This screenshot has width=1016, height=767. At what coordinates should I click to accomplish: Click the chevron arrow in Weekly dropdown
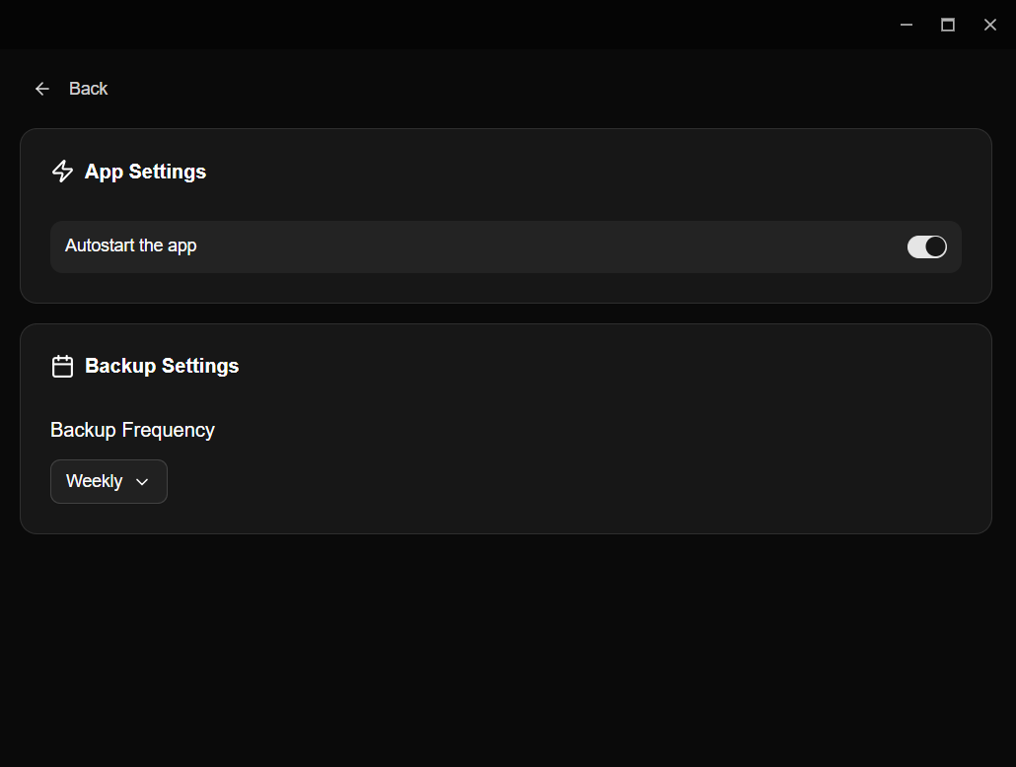coord(142,482)
